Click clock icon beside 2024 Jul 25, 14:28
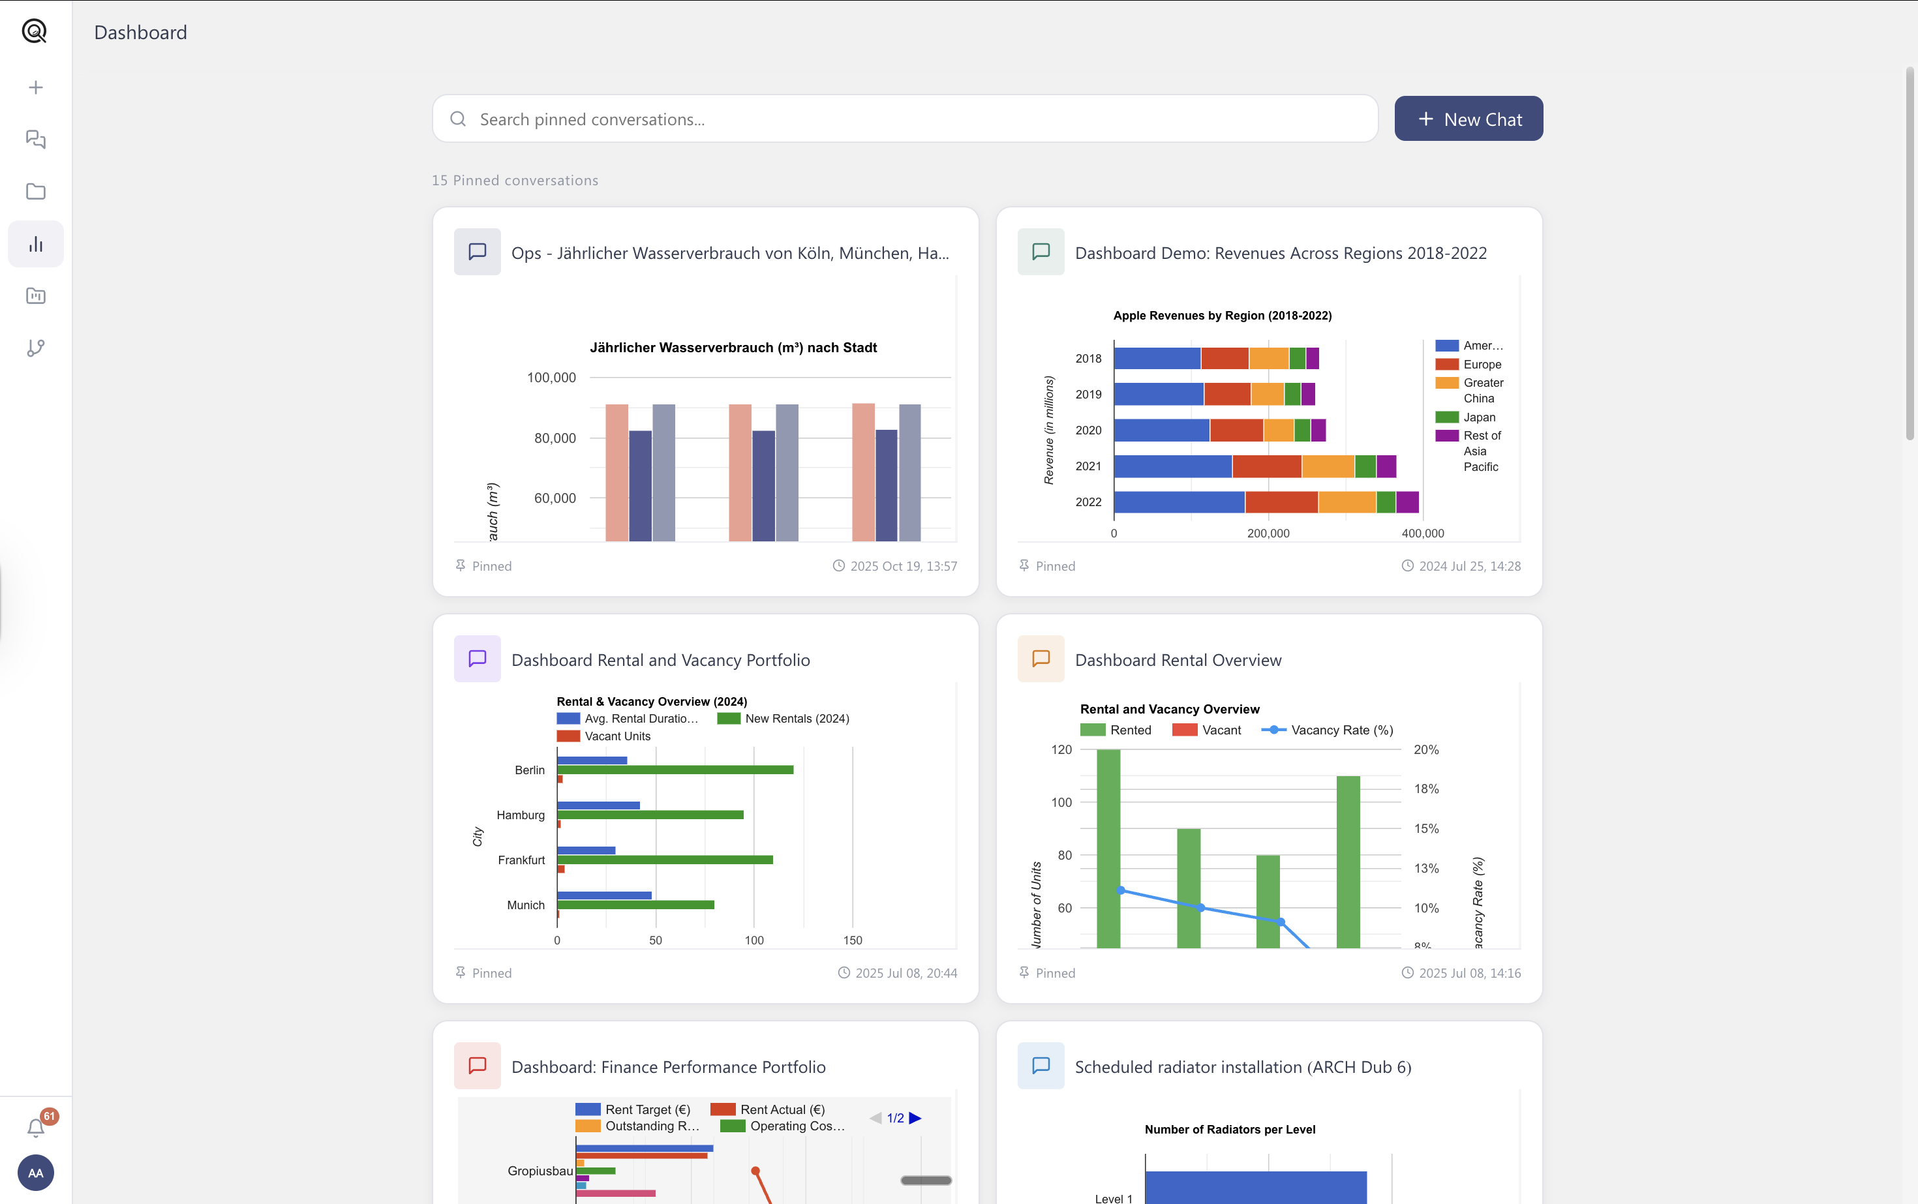1918x1204 pixels. coord(1407,565)
